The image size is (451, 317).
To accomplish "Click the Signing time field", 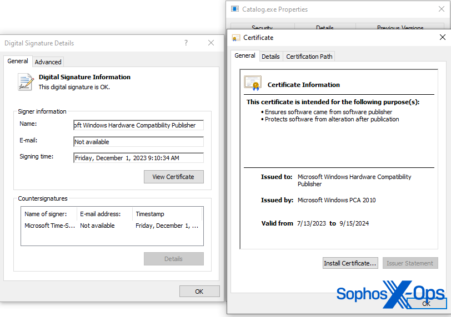I will pos(138,158).
